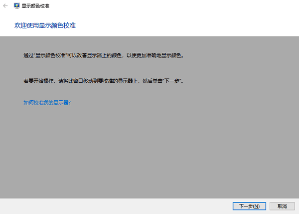Click the paragraph starting with 通过
This screenshot has height=214, width=299.
click(104, 55)
